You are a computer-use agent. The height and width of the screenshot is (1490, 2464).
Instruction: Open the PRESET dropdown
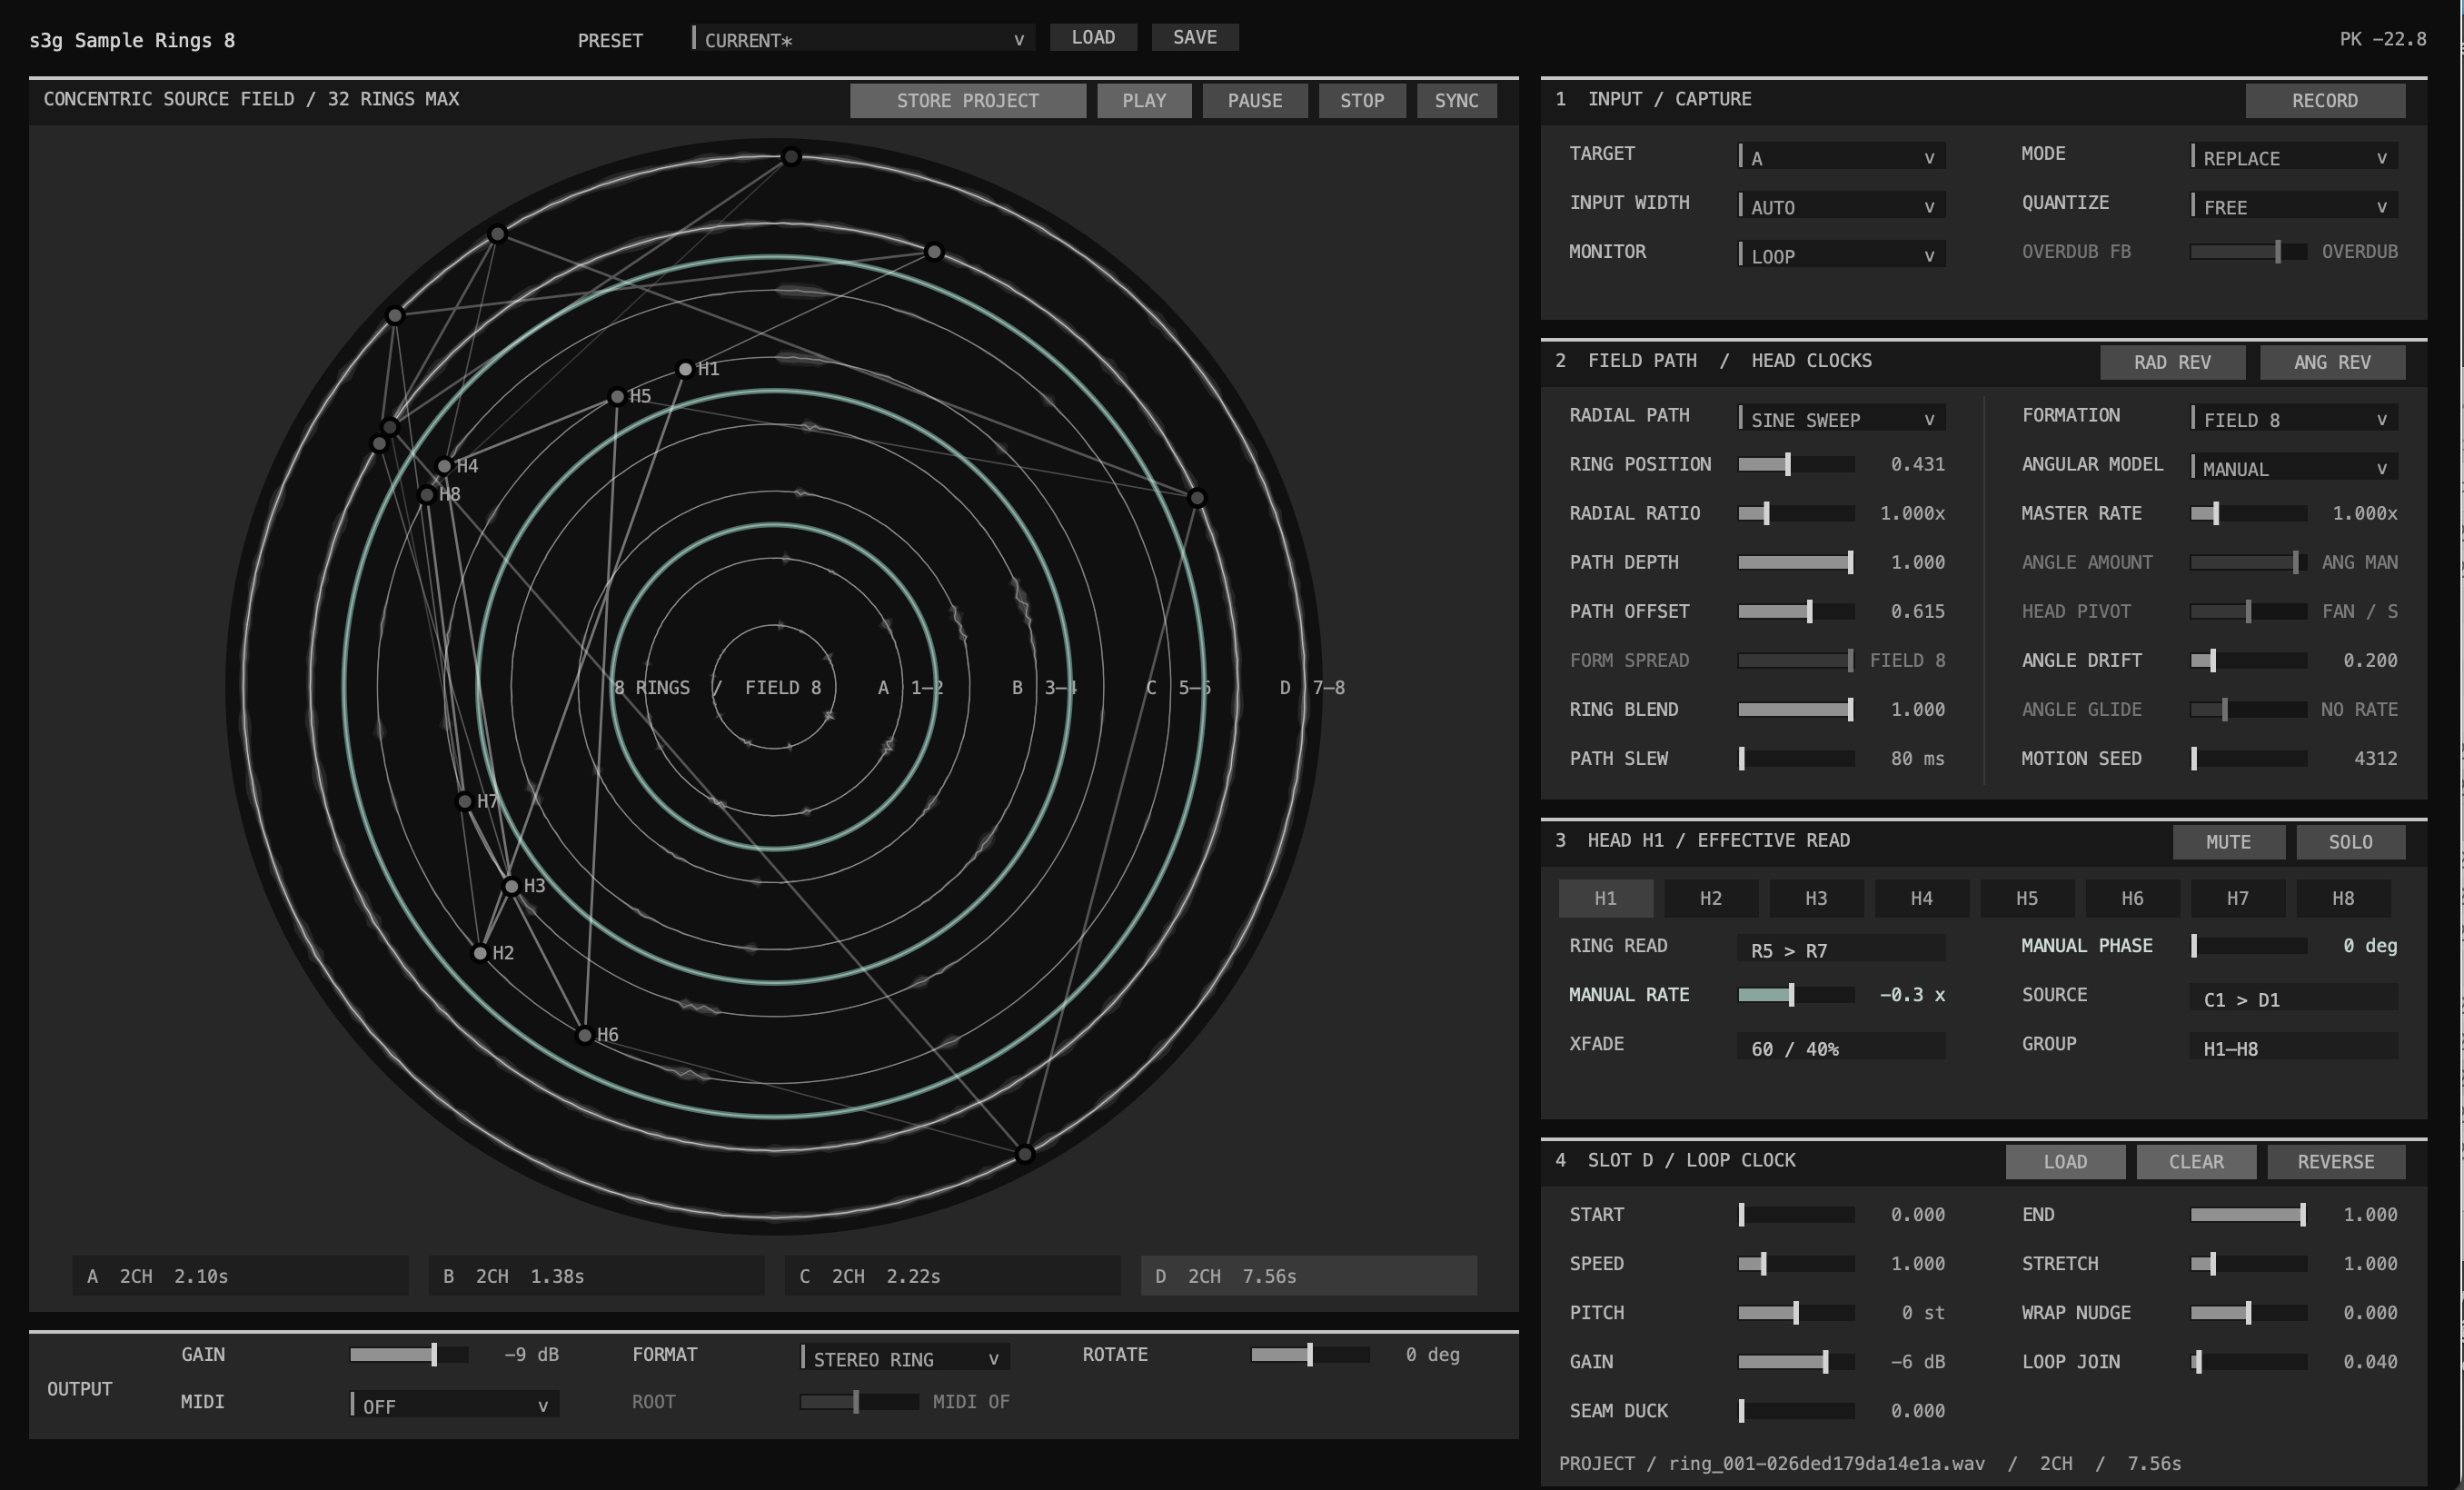(x=863, y=39)
